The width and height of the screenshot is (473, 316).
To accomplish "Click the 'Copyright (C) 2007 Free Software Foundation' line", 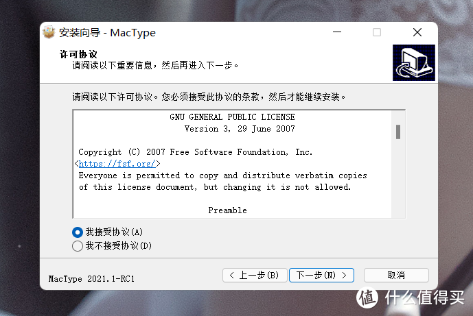I will click(x=195, y=152).
